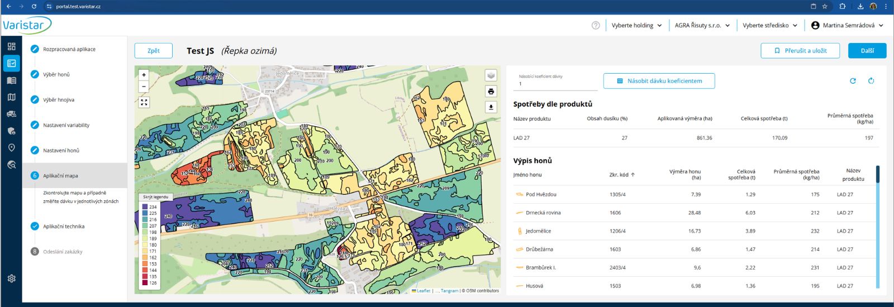Hide the legend with Skrýt legendu
Image resolution: width=894 pixels, height=307 pixels.
point(155,197)
